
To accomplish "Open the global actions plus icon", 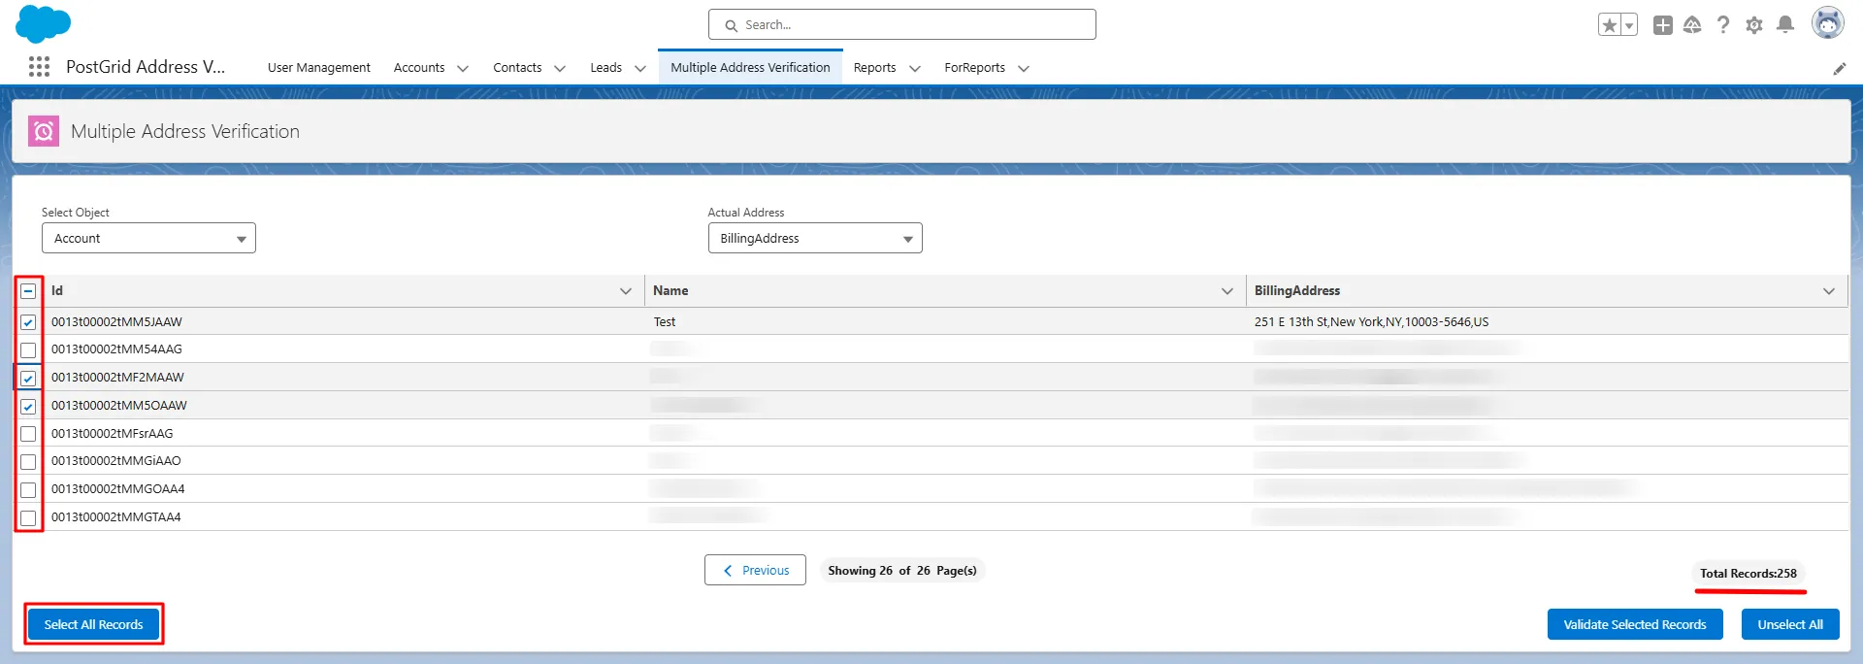I will tap(1663, 25).
